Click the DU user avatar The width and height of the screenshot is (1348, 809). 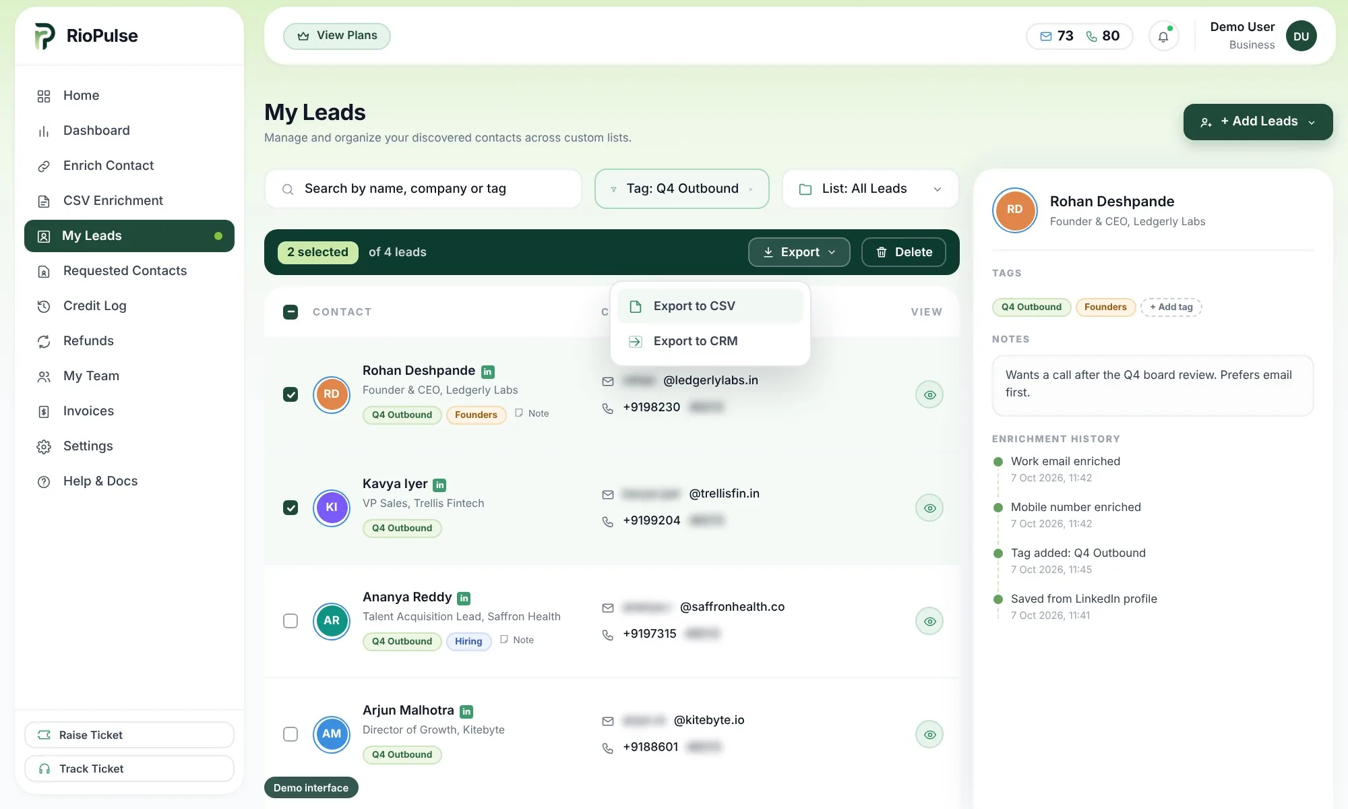1301,36
